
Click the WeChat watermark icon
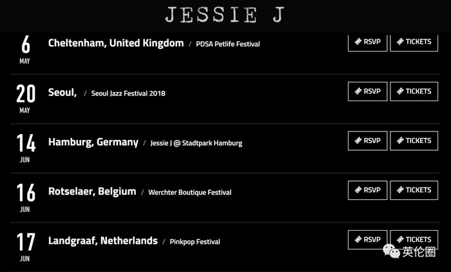(x=391, y=251)
